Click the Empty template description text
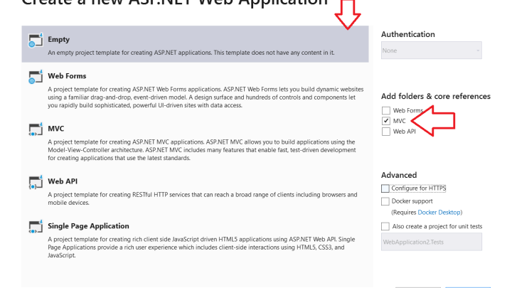This screenshot has height=288, width=512. coord(191,53)
